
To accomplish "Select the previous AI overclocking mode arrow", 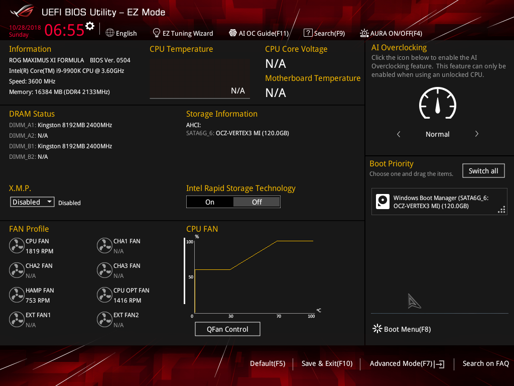I will [x=399, y=134].
